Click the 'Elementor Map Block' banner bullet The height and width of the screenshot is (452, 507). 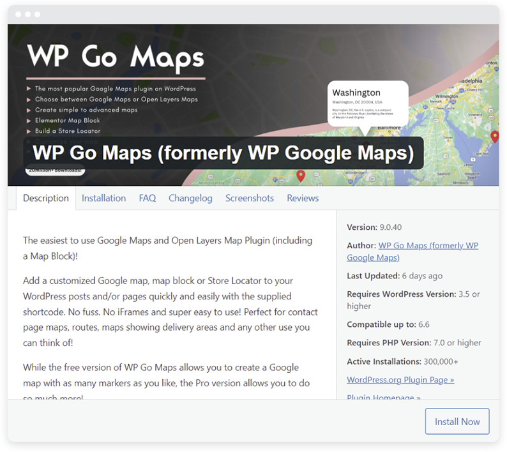click(x=67, y=120)
